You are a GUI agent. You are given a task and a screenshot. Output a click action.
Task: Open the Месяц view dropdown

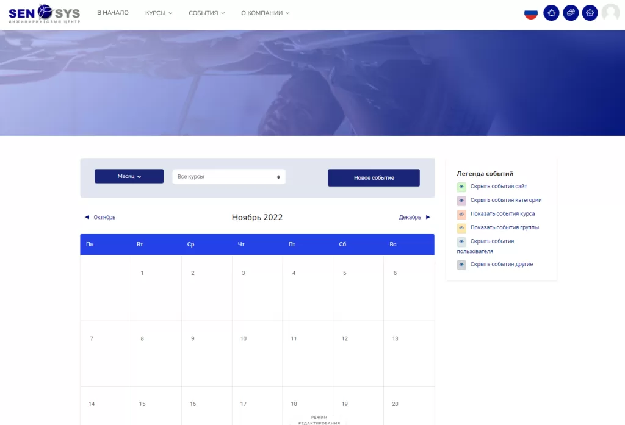(x=129, y=176)
